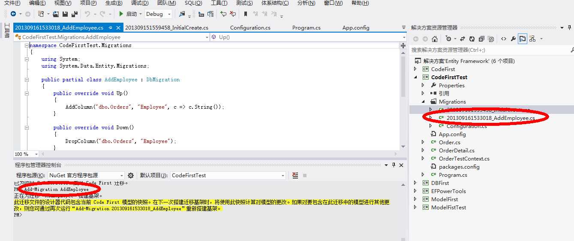Image resolution: width=574 pixels, height=241 pixels.
Task: Switch to the Program.cs editor tab
Action: tap(307, 28)
